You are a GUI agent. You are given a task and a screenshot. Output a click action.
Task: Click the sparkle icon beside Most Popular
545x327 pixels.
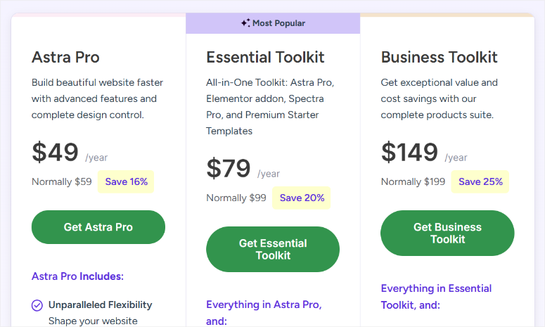click(245, 23)
